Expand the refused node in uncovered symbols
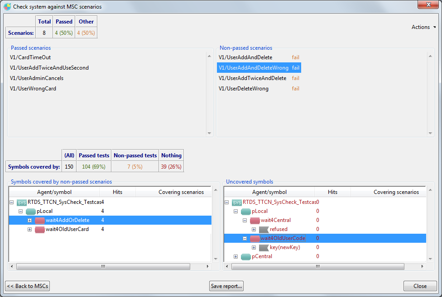This screenshot has width=442, height=297. tap(254, 230)
